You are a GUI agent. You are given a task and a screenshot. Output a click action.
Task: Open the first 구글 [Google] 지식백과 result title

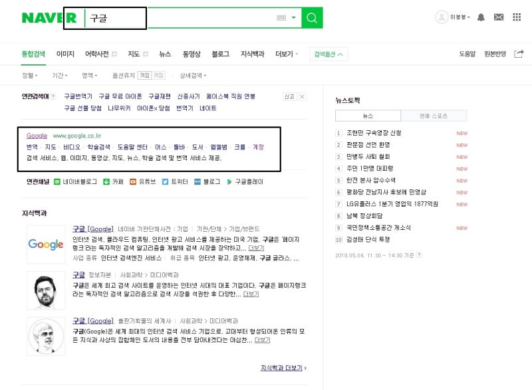pyautogui.click(x=93, y=229)
